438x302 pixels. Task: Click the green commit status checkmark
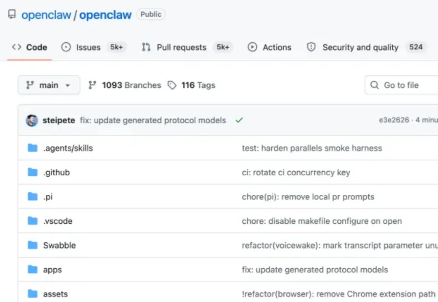[239, 120]
